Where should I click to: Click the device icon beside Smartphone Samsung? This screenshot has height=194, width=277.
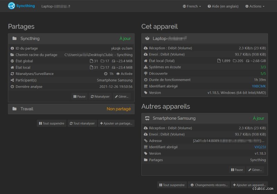click(x=147, y=118)
